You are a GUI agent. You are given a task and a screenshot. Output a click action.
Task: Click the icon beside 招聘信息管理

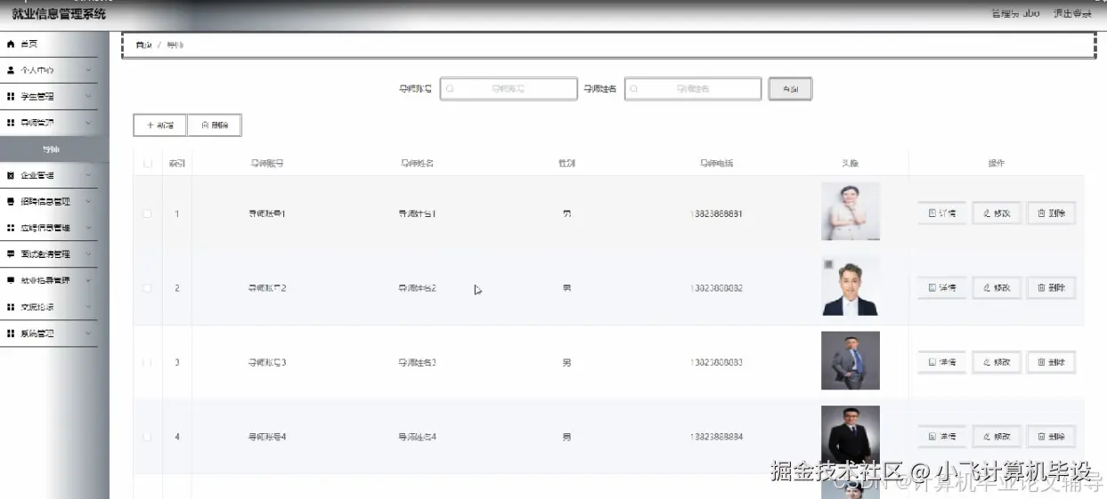pos(11,202)
